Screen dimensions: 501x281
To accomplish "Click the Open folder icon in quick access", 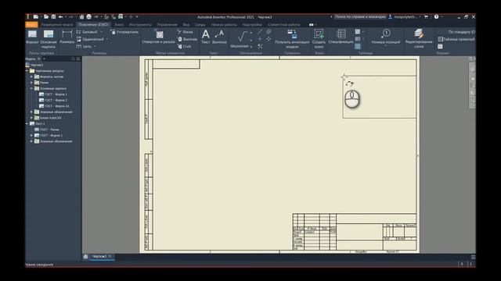I will pyautogui.click(x=46, y=17).
